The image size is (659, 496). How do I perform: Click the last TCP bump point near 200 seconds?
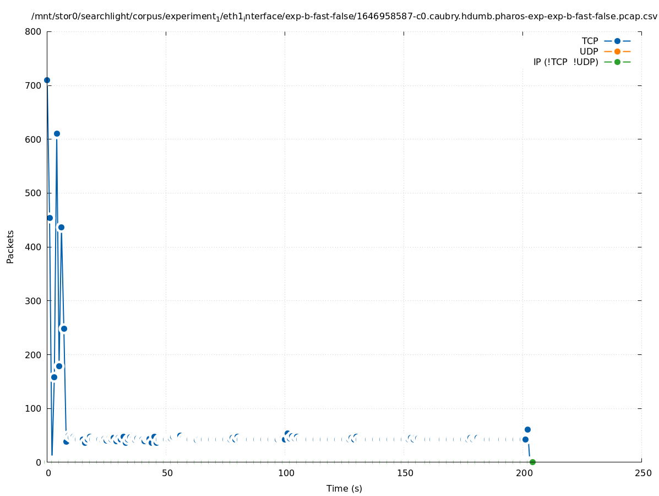527,430
